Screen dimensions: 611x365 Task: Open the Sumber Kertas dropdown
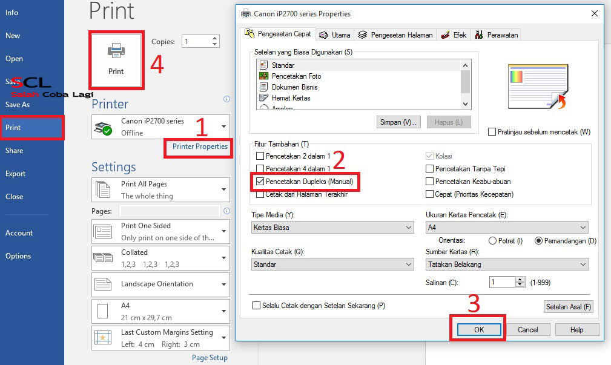[x=507, y=265]
